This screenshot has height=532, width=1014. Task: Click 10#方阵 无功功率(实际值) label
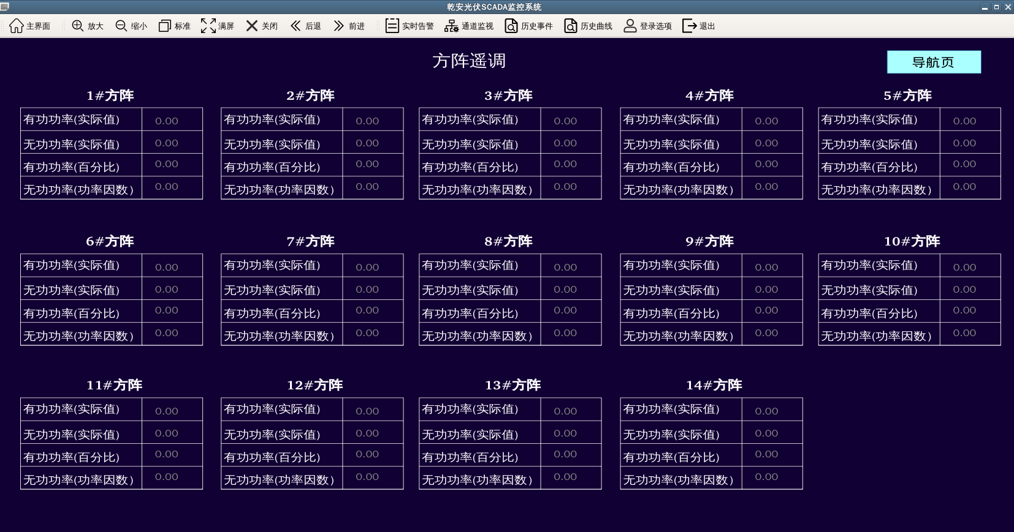pyautogui.click(x=869, y=290)
